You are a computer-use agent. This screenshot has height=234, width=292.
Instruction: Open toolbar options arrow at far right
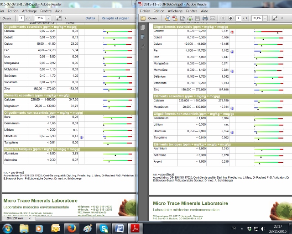click(282, 18)
